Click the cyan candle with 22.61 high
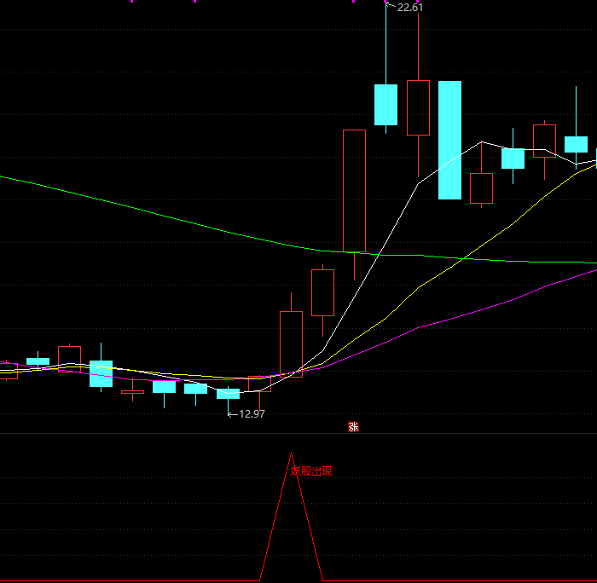The image size is (597, 583). 385,105
